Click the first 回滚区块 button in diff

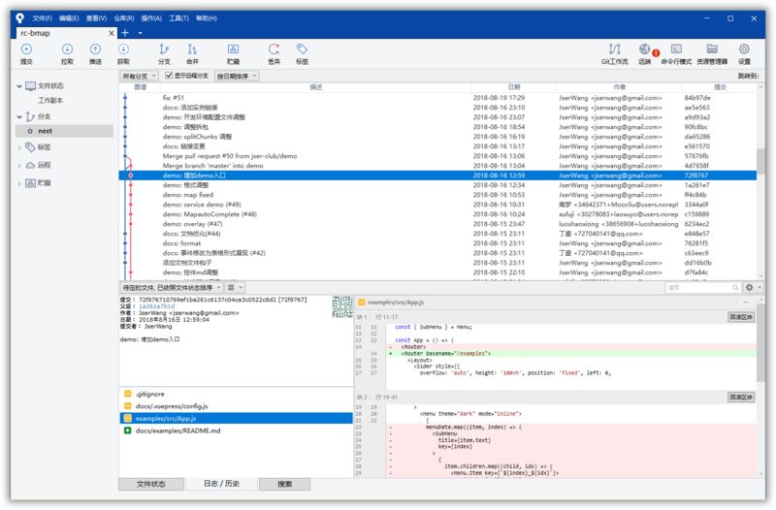741,317
